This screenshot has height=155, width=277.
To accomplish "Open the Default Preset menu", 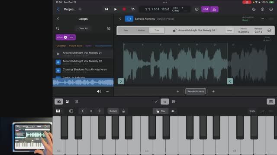I will pos(165,19).
